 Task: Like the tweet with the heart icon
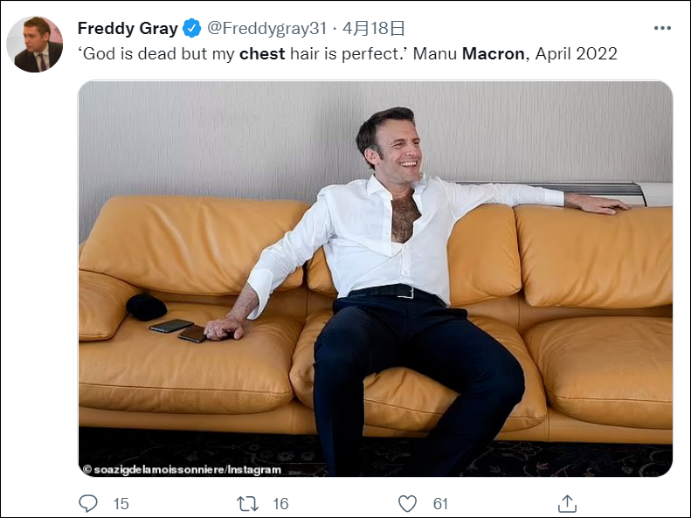click(x=407, y=503)
